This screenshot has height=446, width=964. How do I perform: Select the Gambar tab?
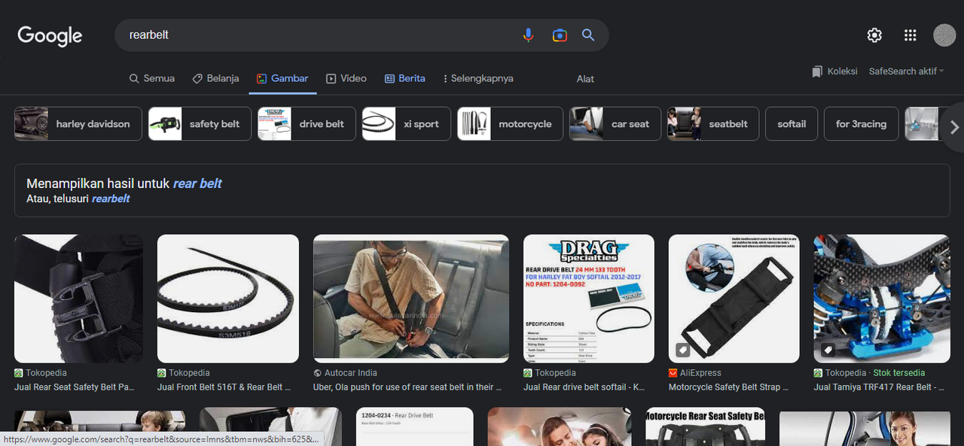[x=282, y=78]
